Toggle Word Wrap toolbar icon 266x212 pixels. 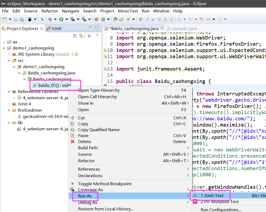pos(159,19)
